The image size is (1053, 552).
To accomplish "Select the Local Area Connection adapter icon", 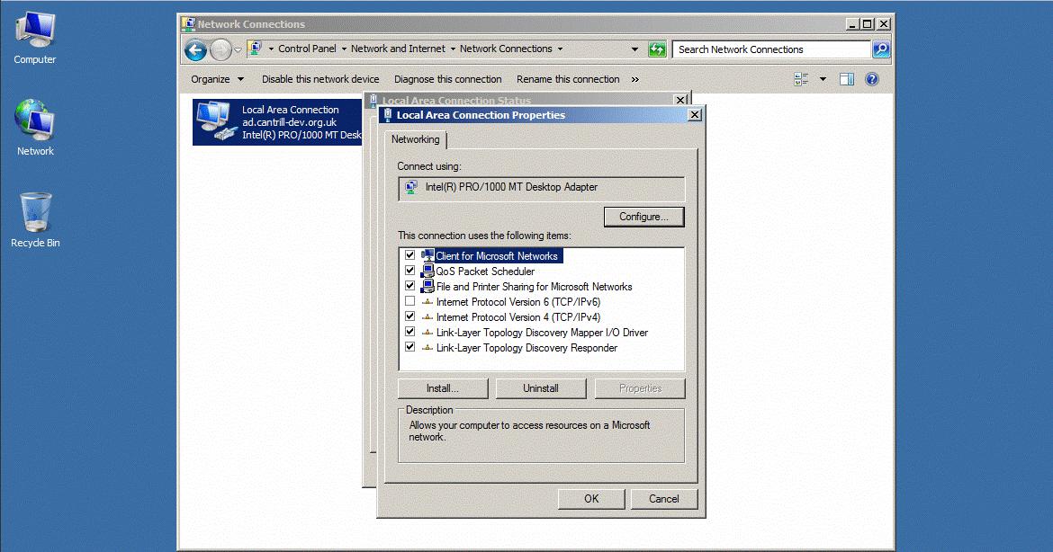I will point(216,121).
